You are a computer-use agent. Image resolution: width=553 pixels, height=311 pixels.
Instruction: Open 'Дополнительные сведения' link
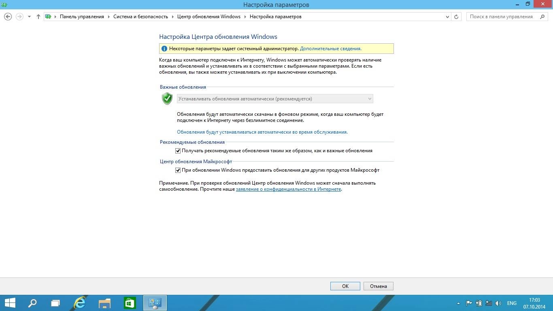330,49
